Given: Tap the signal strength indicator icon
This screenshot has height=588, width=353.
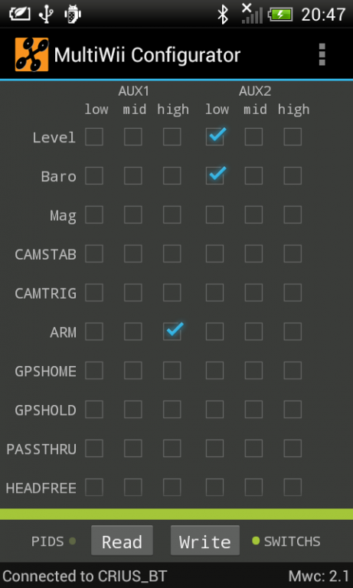Looking at the screenshot, I should pos(252,14).
